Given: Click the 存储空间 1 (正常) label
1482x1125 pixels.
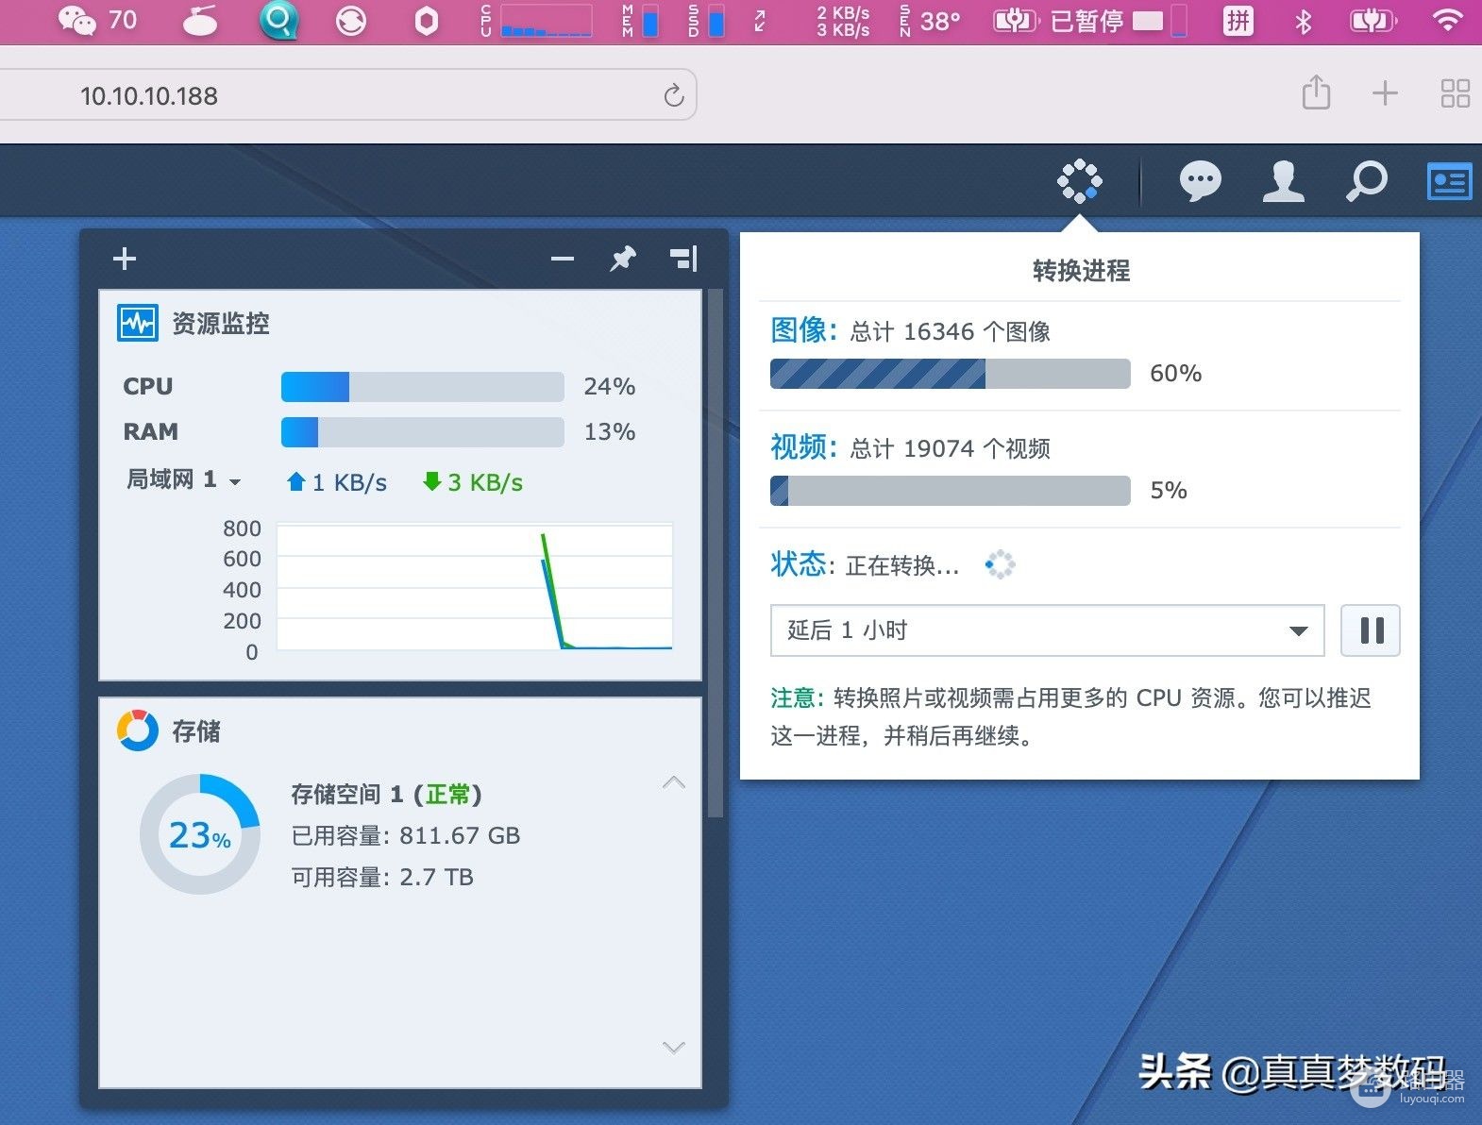Looking at the screenshot, I should pyautogui.click(x=386, y=794).
